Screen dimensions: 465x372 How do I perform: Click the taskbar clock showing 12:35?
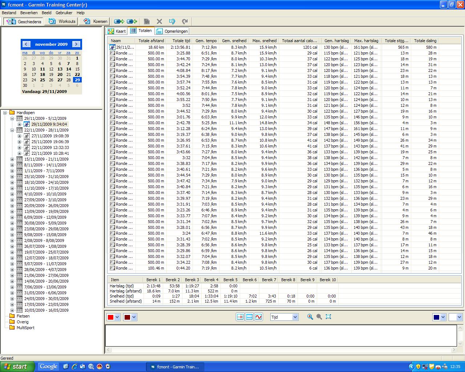[x=455, y=367]
